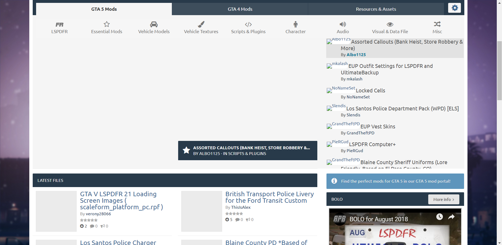Click the 'By Slendis' author text
The height and width of the screenshot is (245, 502).
pos(351,115)
